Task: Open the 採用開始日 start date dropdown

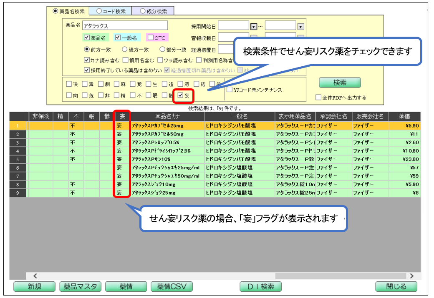Action: point(253,26)
